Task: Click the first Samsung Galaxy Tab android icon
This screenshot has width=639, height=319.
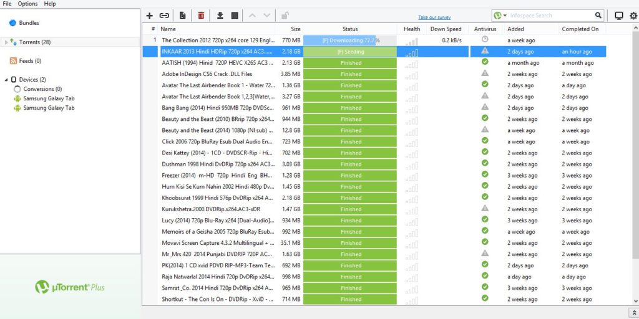Action: tap(17, 98)
